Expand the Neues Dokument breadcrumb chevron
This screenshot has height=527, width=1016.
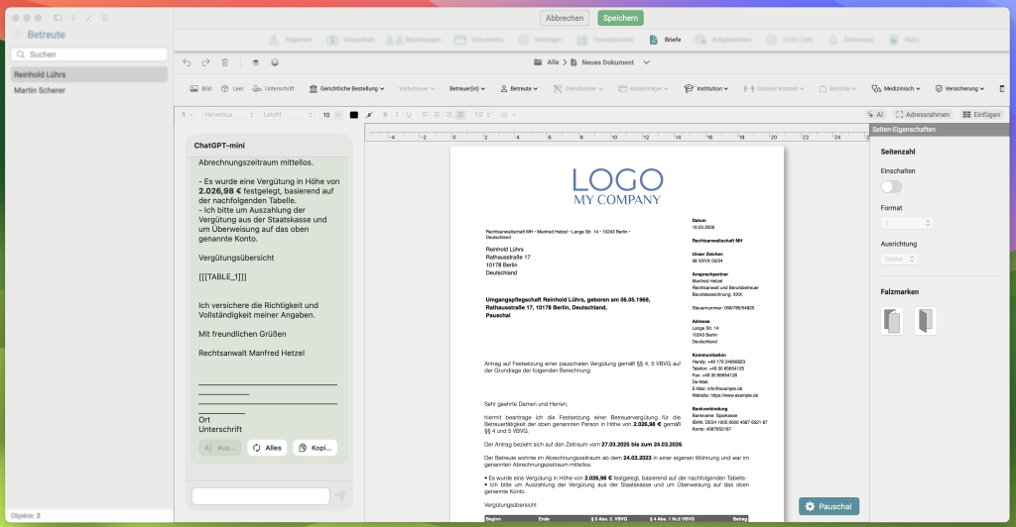pyautogui.click(x=647, y=62)
